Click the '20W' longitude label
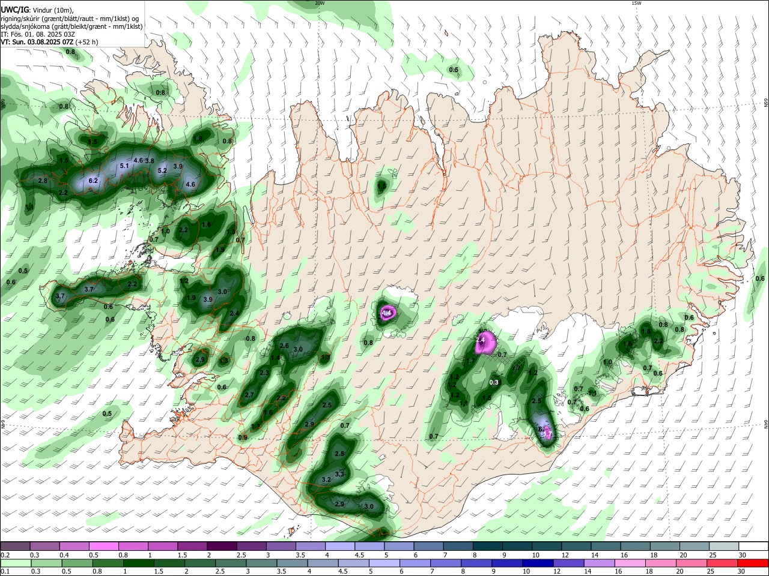The width and height of the screenshot is (769, 576). 320,3
